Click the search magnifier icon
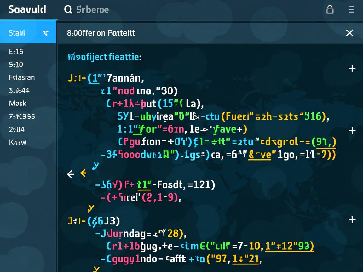Image resolution: width=363 pixels, height=272 pixels. [x=68, y=9]
